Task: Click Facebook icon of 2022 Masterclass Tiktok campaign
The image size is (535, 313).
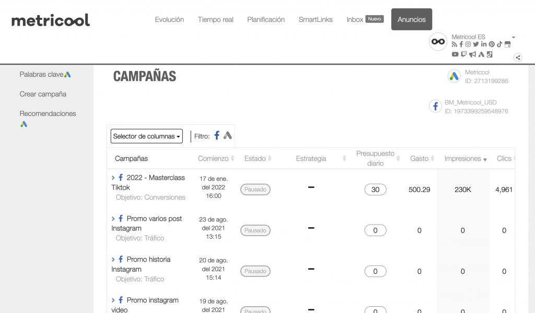Action: (121, 177)
